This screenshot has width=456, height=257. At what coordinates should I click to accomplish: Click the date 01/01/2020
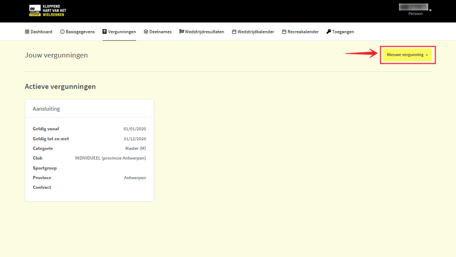point(135,129)
